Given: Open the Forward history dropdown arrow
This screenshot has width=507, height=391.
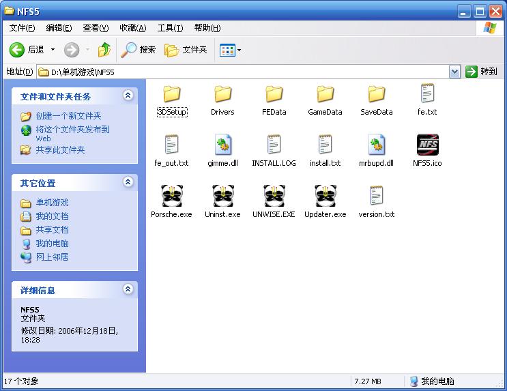Looking at the screenshot, I should point(87,50).
